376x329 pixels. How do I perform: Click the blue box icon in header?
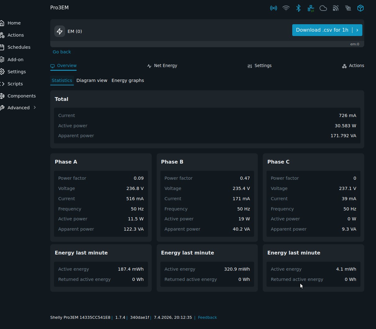pyautogui.click(x=360, y=8)
